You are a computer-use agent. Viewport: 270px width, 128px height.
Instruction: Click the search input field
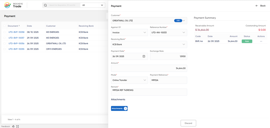[62, 5]
